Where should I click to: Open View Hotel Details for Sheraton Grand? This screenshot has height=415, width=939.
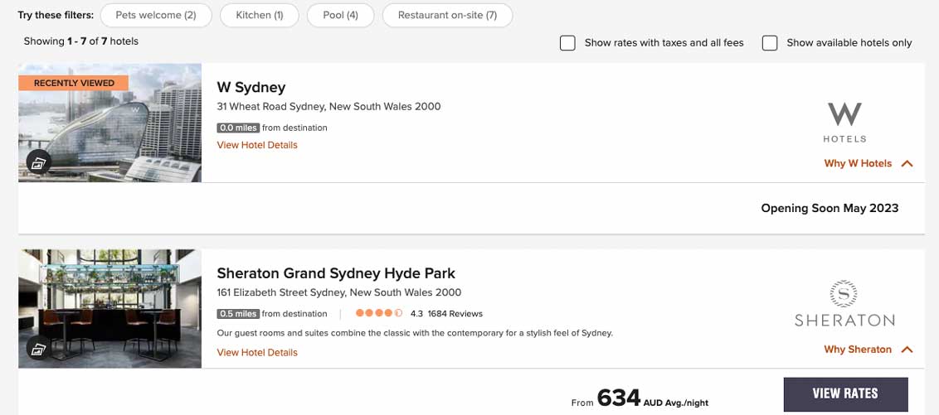click(x=257, y=352)
